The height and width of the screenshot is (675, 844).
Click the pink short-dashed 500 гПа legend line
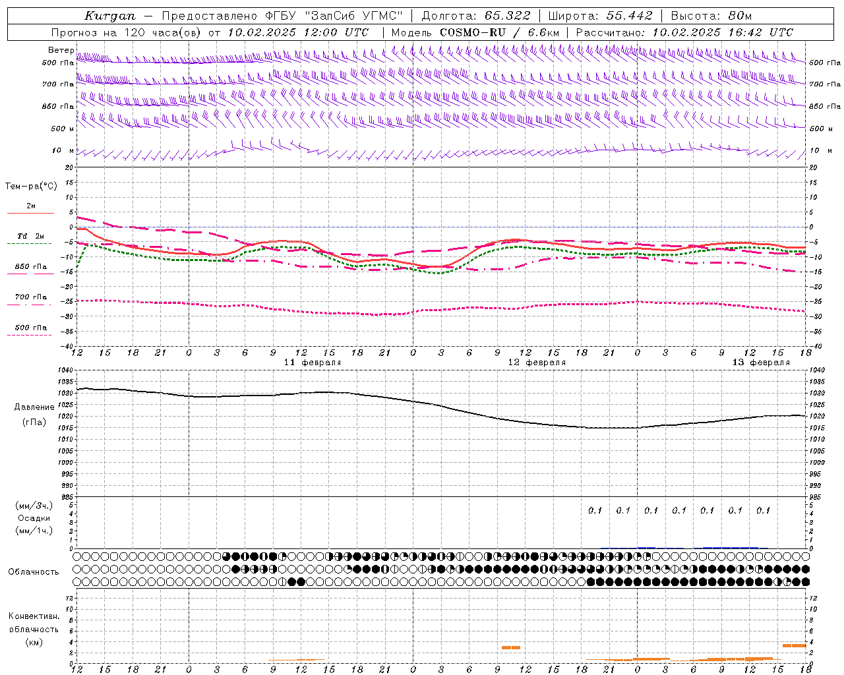click(29, 335)
